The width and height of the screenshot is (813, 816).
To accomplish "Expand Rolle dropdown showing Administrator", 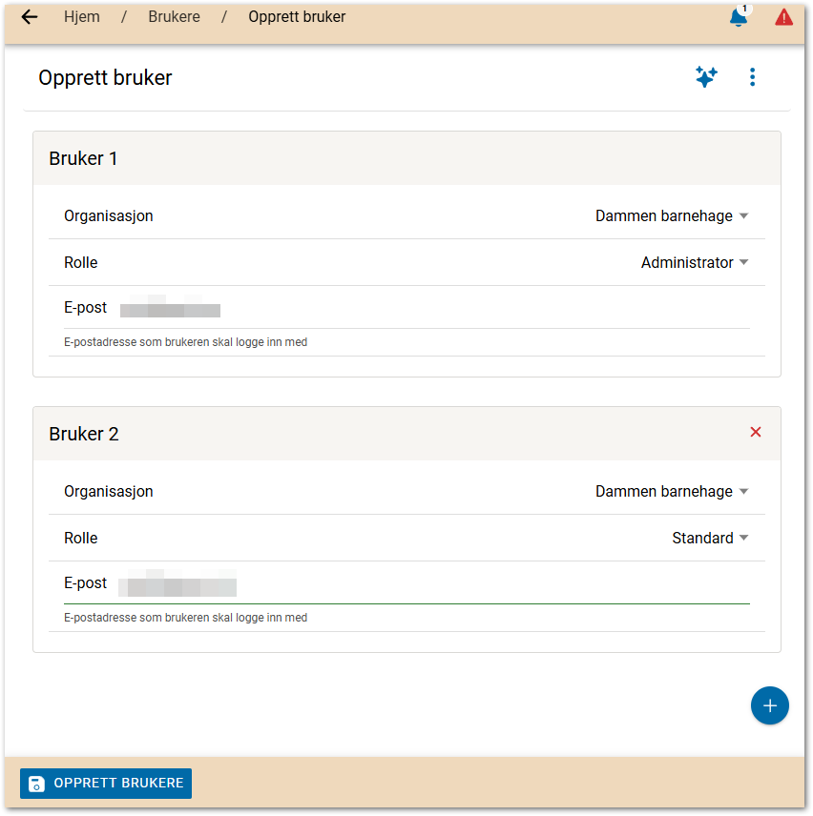I will pyautogui.click(x=694, y=263).
